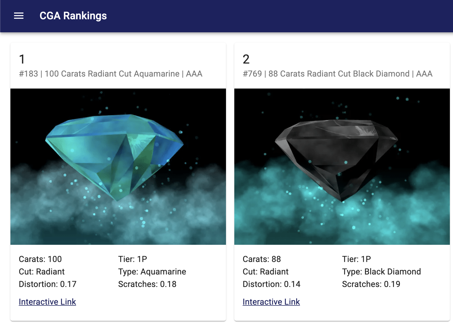Click Cut: Radiant on the Black Diamond card
453x325 pixels.
point(266,272)
